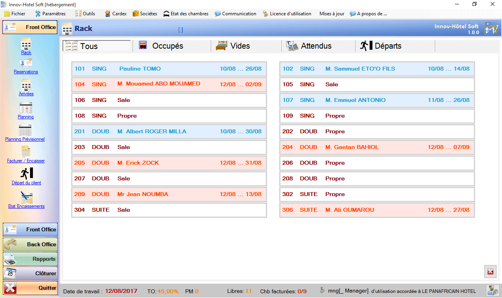The width and height of the screenshot is (502, 298).
Task: Open Planning Prévisionnel
Action: tap(26, 133)
